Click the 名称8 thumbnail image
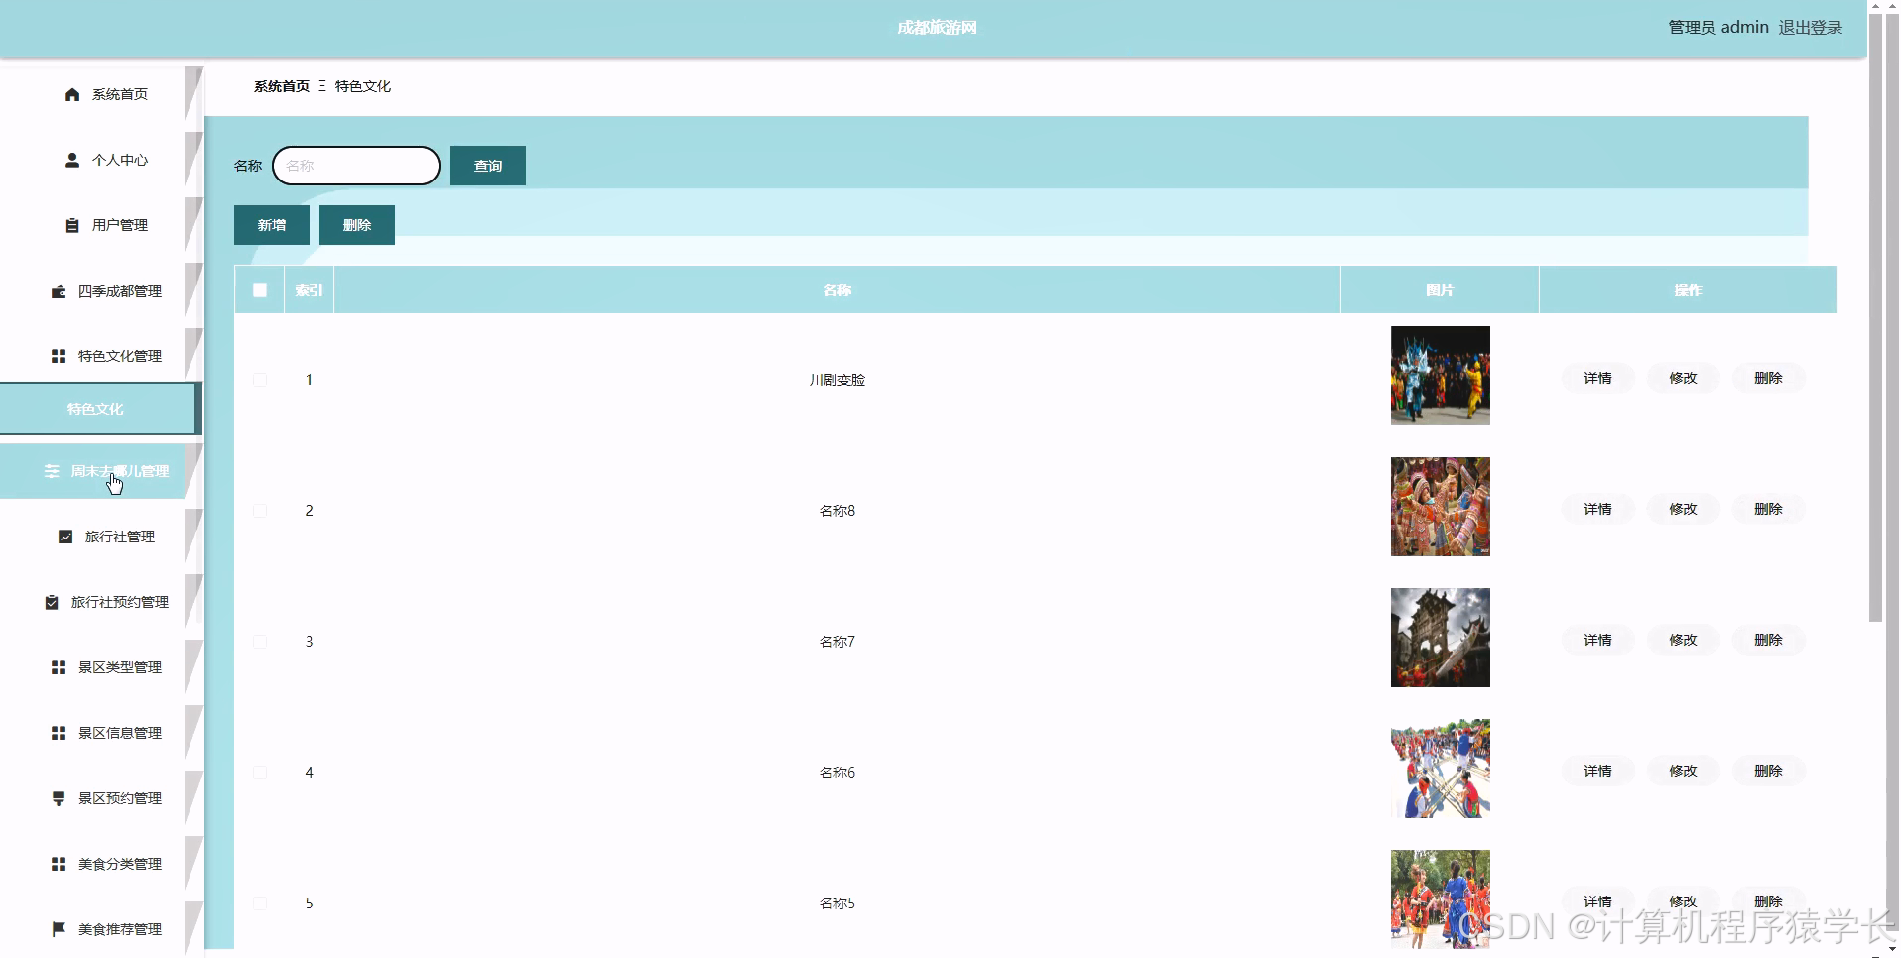Viewport: 1901px width, 958px height. (1440, 507)
